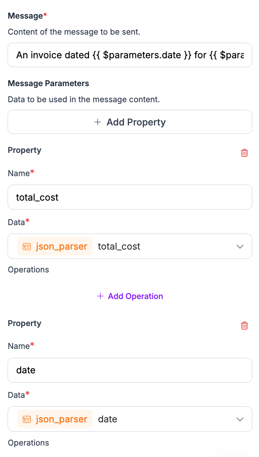Click the Name field containing date
The image size is (259, 457).
(130, 370)
